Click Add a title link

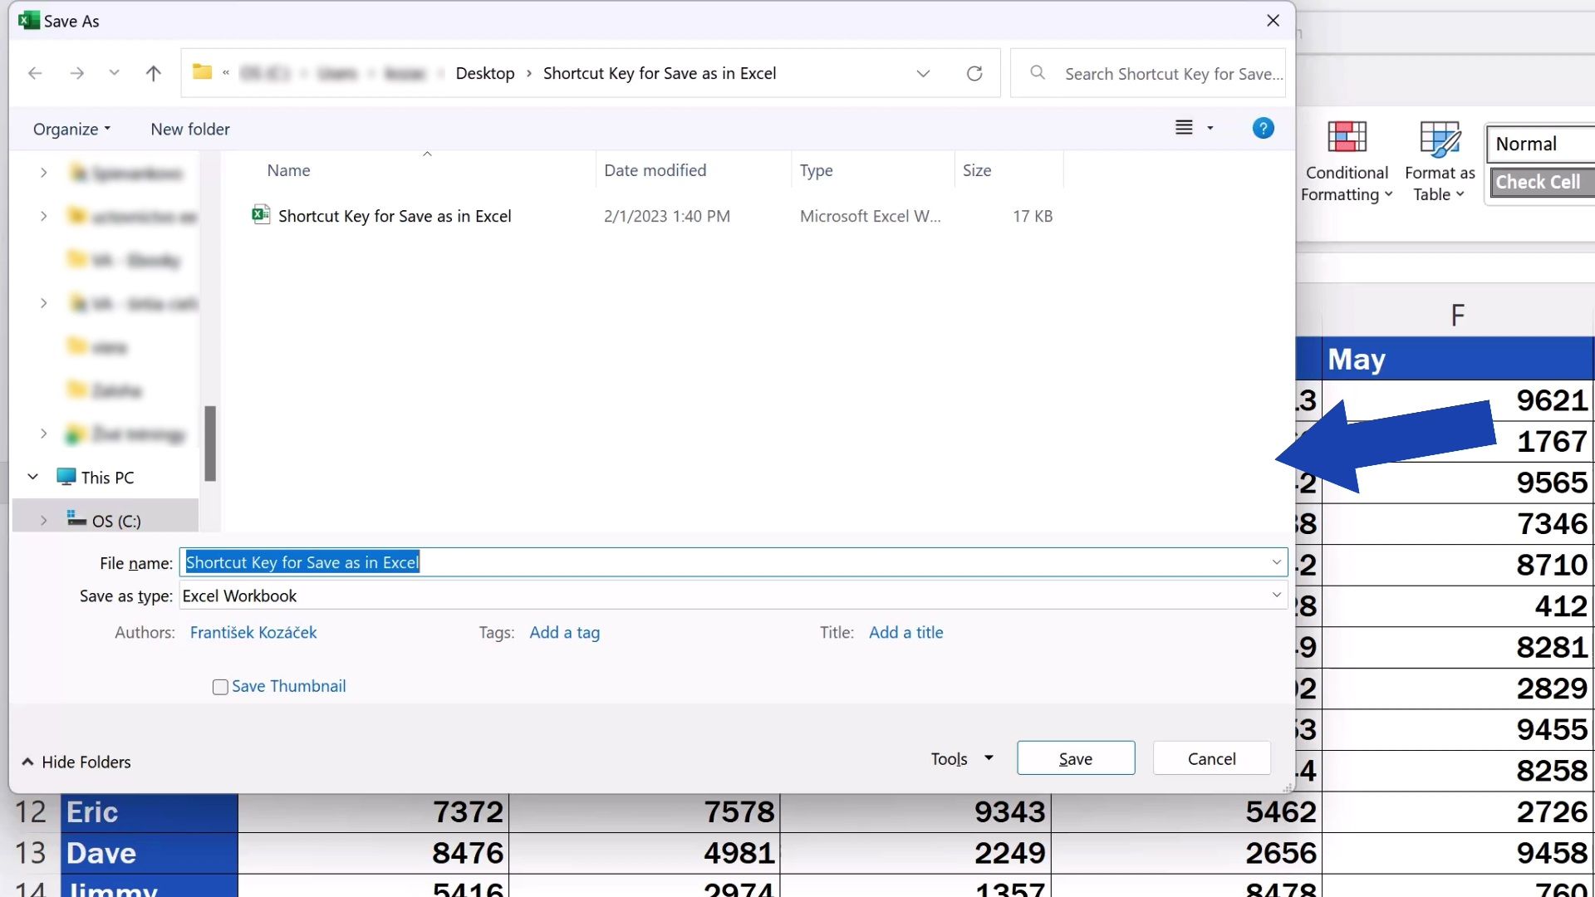pyautogui.click(x=906, y=632)
